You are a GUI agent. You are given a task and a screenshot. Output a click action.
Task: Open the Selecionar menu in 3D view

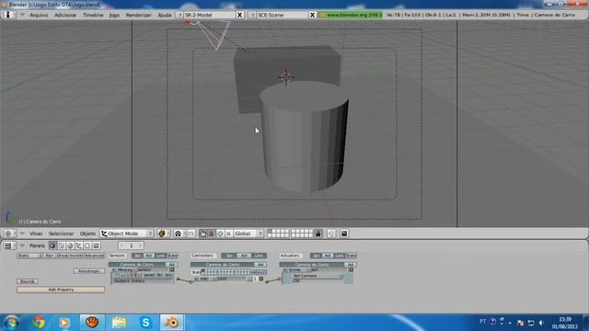(61, 234)
